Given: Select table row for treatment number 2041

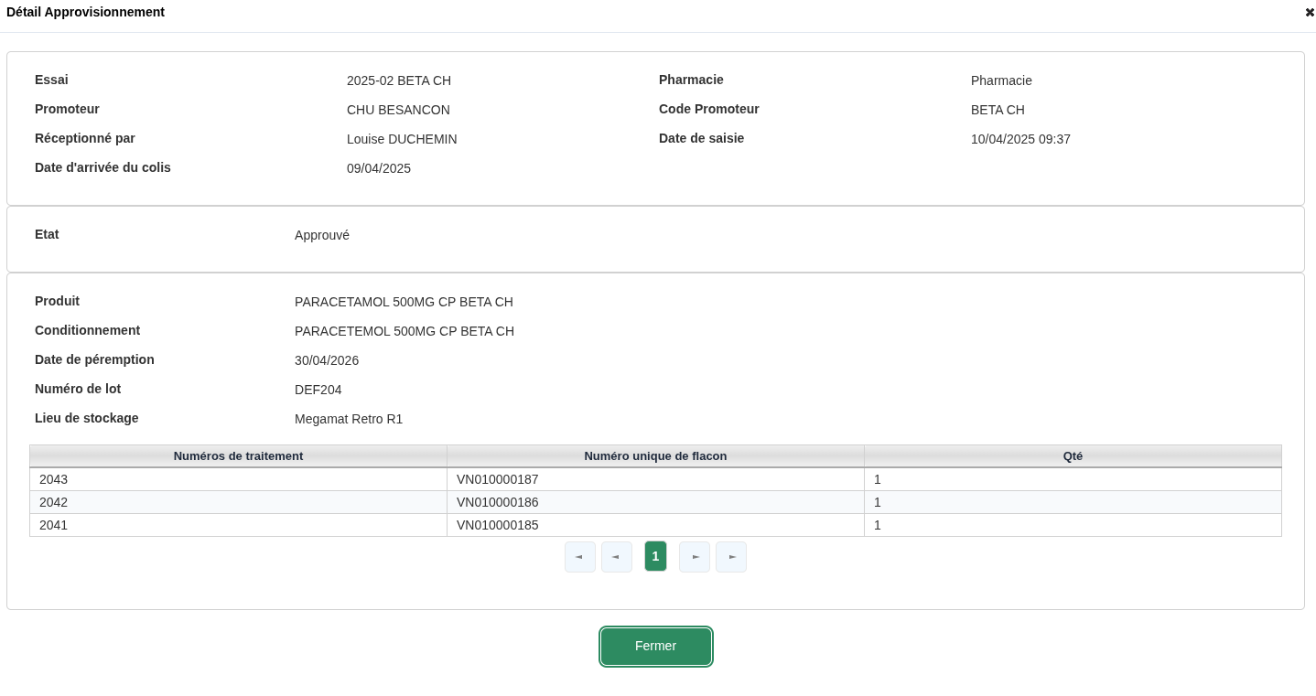Looking at the screenshot, I should (238, 525).
